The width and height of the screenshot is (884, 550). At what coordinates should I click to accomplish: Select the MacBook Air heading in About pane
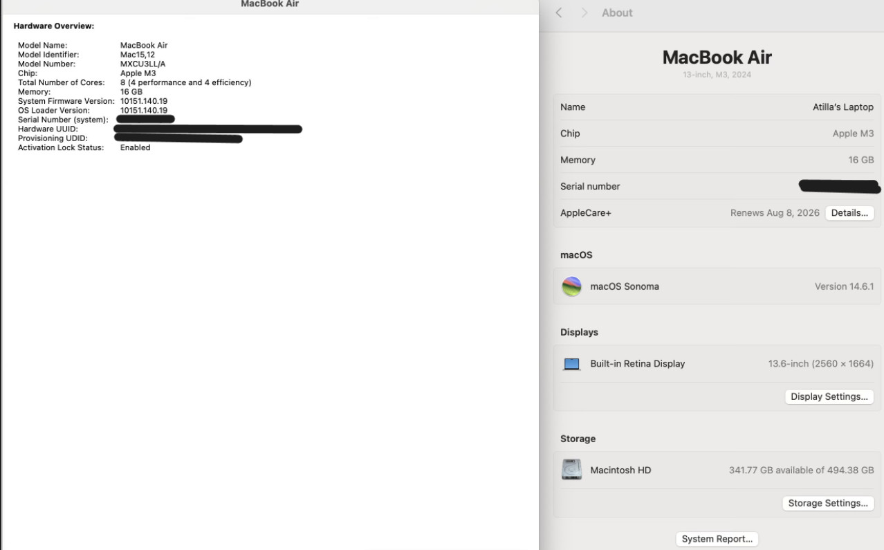pyautogui.click(x=717, y=57)
